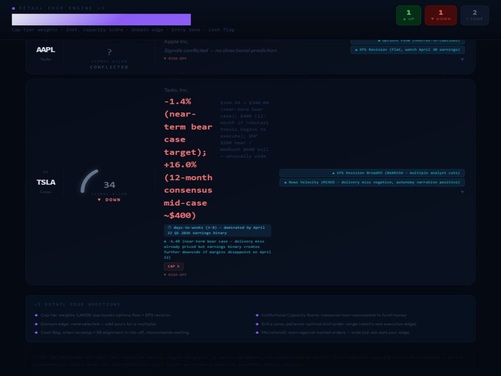This screenshot has width=501, height=376.
Task: Open the 'Options Flow (neutral-to-cautious)' tag
Action: (407, 41)
